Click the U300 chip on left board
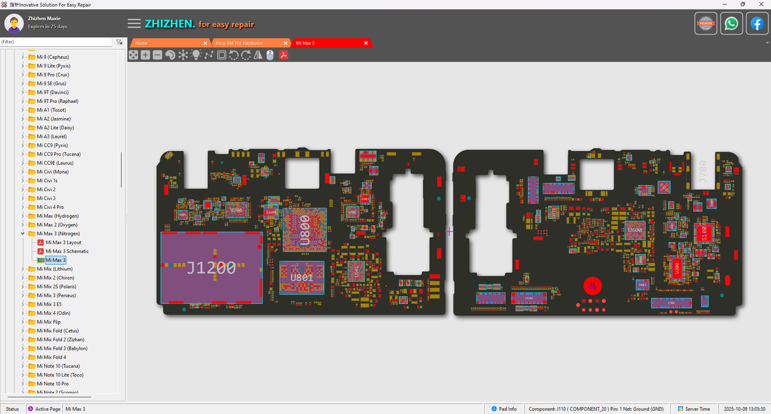This screenshot has height=414, width=771. click(x=237, y=209)
